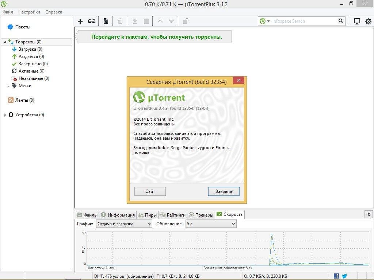Select Торренты (0) category
This screenshot has width=374, height=280.
tap(28, 42)
